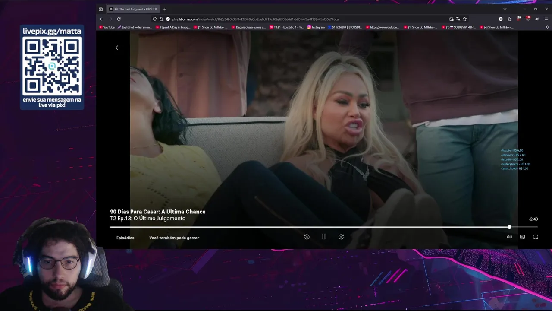Open the extension with badge 130
This screenshot has height=311, width=552.
point(528,19)
